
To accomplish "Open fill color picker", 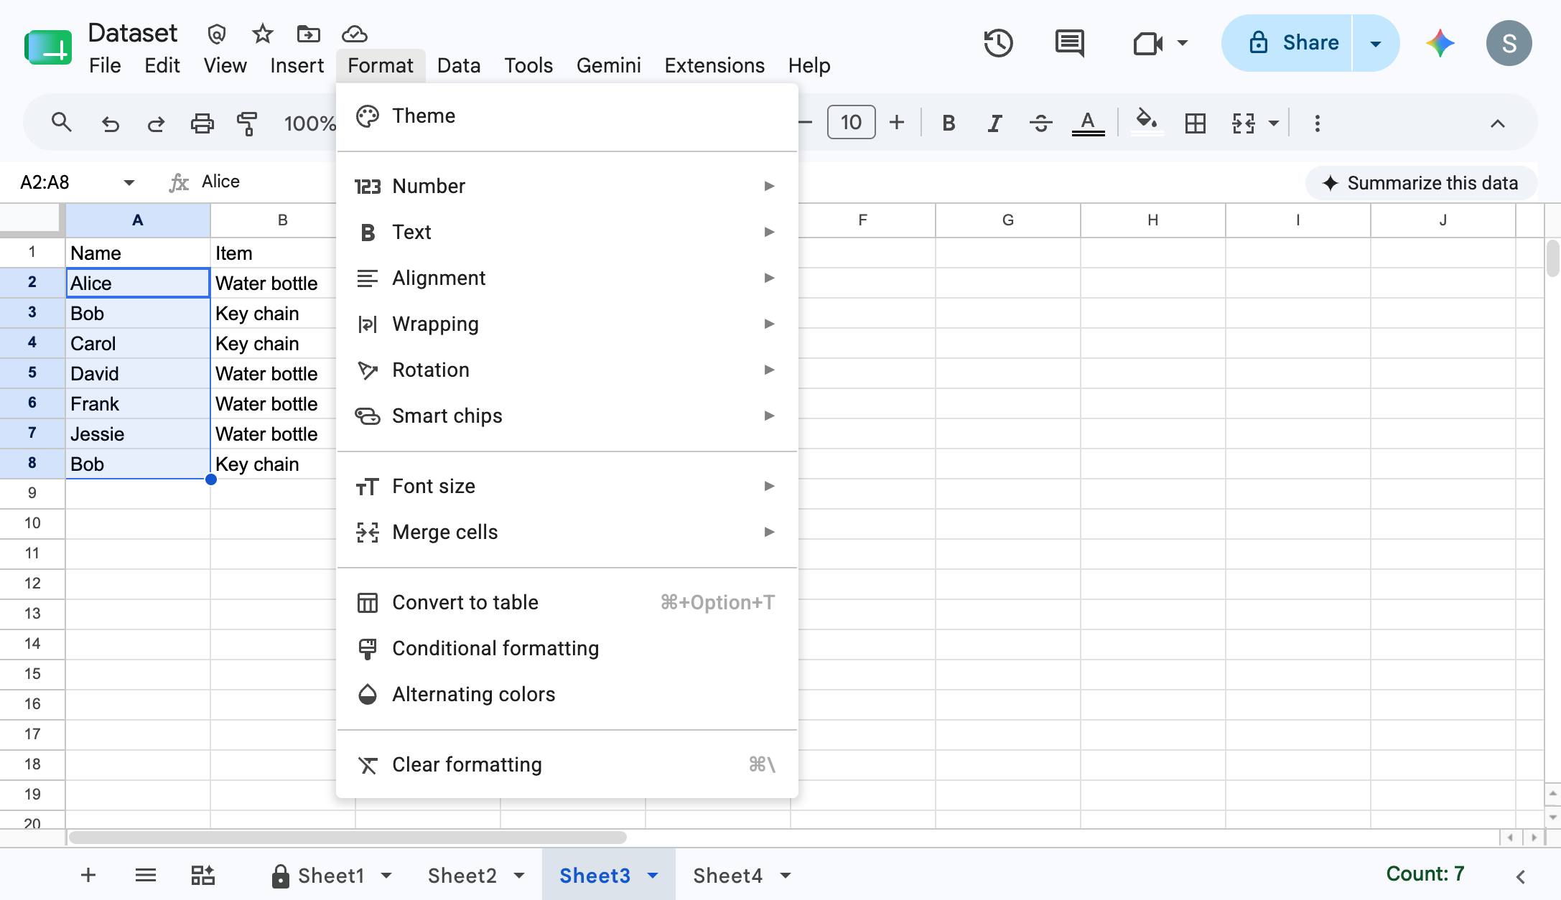I will coord(1147,121).
